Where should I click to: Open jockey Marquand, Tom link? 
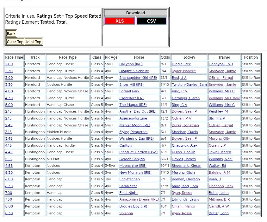pos(184,186)
